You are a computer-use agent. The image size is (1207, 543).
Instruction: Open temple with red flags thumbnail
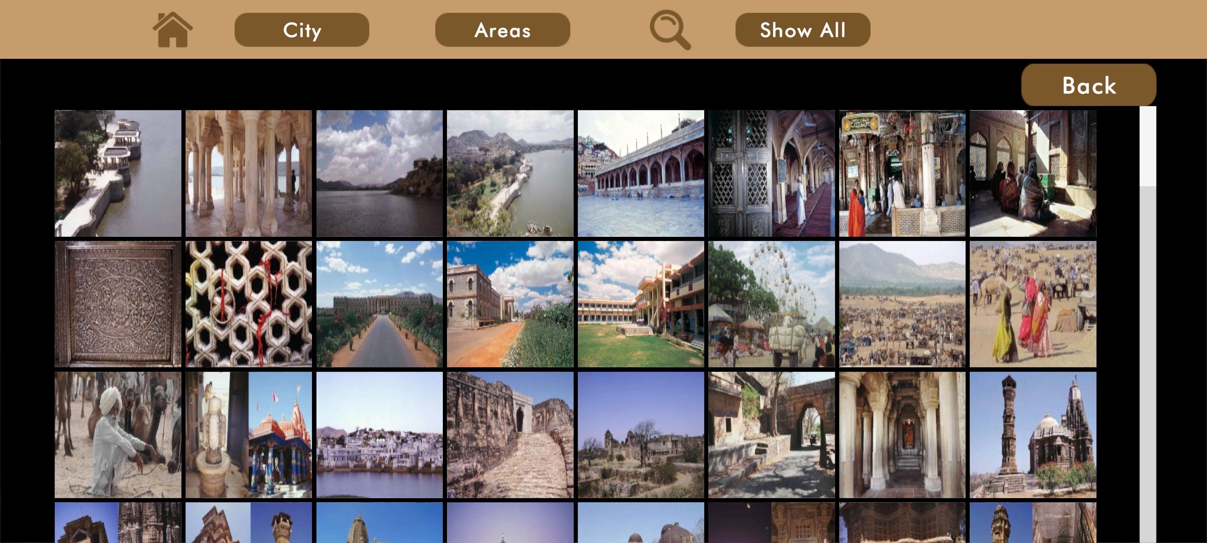(249, 435)
